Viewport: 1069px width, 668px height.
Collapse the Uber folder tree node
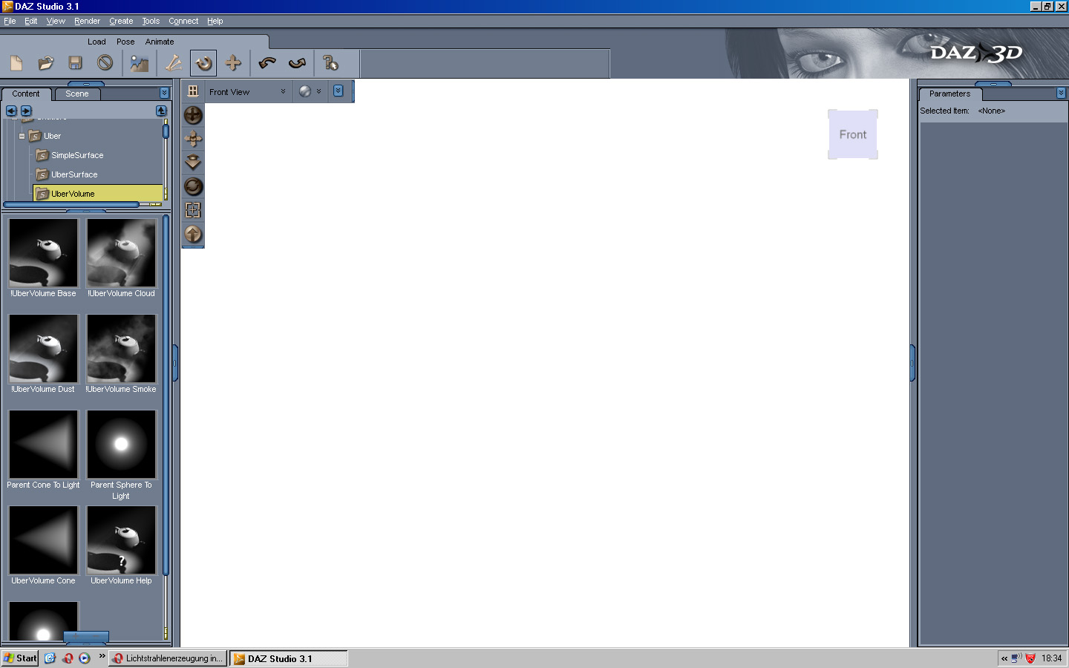point(22,136)
